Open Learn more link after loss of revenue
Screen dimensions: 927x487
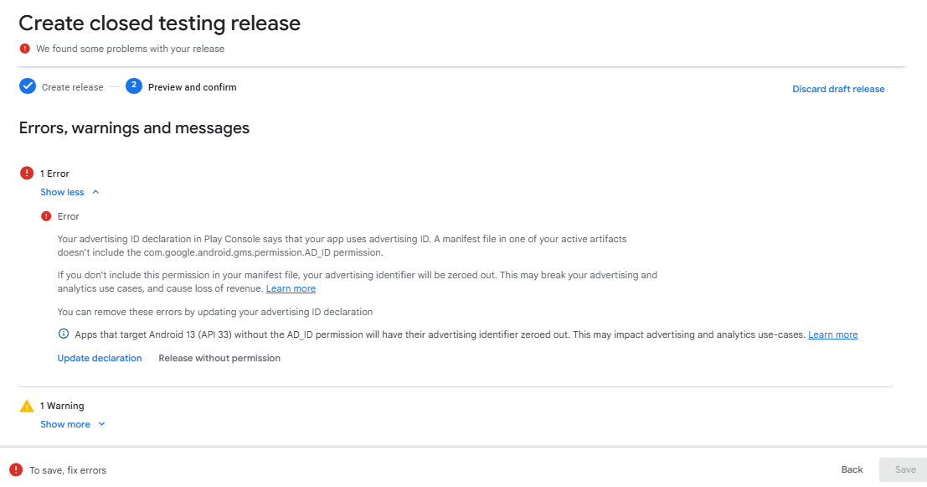click(291, 288)
